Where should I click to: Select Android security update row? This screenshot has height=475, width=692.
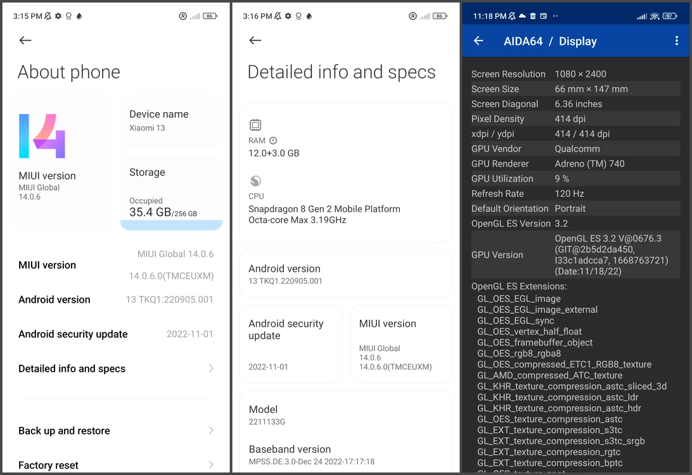115,334
